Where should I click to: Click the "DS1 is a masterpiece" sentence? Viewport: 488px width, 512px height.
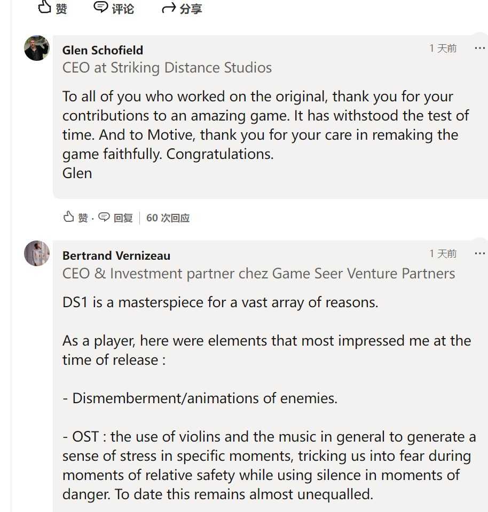(x=220, y=302)
